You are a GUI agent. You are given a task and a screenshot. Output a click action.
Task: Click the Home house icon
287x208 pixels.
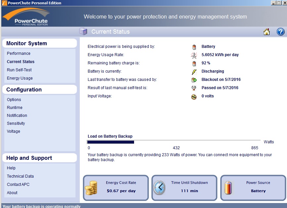pos(266,32)
